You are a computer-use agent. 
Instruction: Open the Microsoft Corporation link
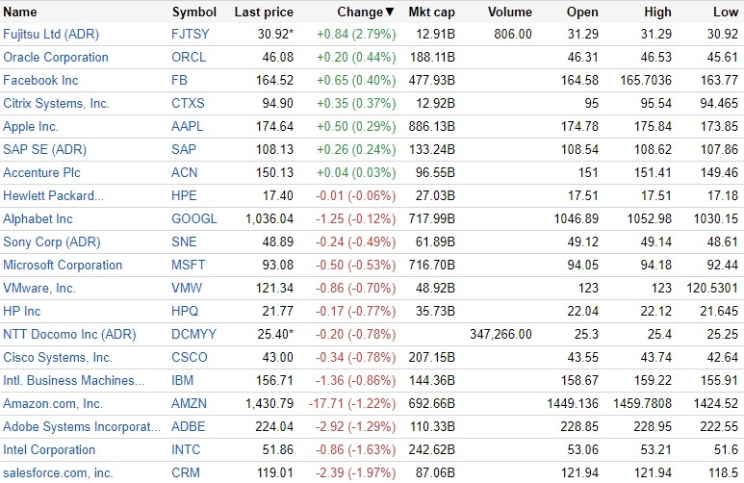pyautogui.click(x=63, y=265)
